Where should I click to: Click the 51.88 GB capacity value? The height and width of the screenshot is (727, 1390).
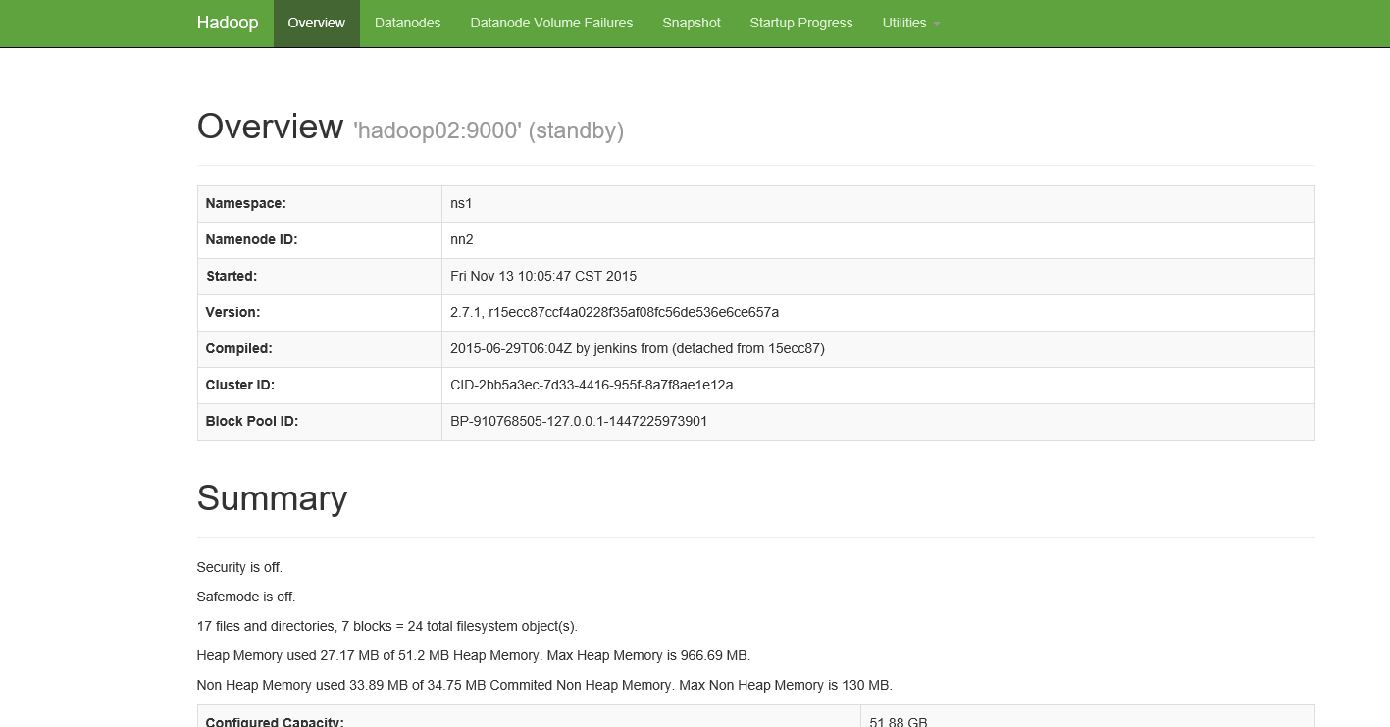(899, 721)
